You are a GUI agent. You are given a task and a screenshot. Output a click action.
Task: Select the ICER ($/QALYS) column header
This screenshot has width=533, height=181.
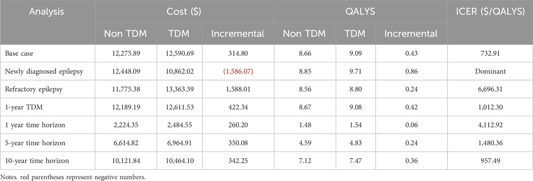click(490, 12)
